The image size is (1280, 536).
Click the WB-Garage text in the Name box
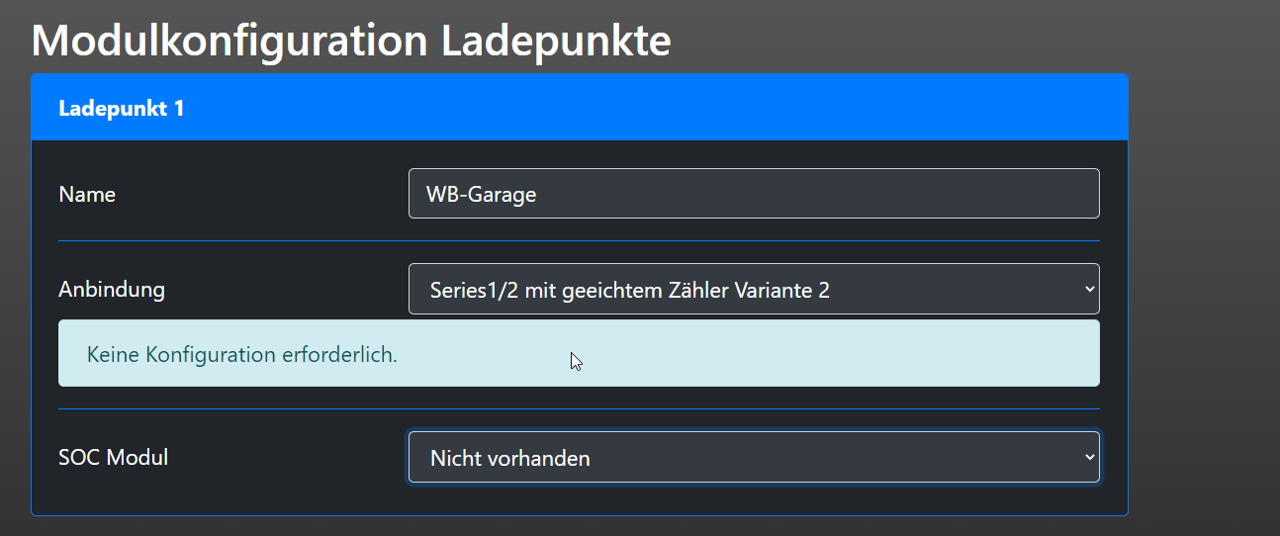click(481, 195)
